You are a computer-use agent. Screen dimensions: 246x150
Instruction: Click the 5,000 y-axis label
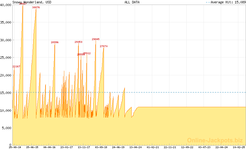point(7,128)
